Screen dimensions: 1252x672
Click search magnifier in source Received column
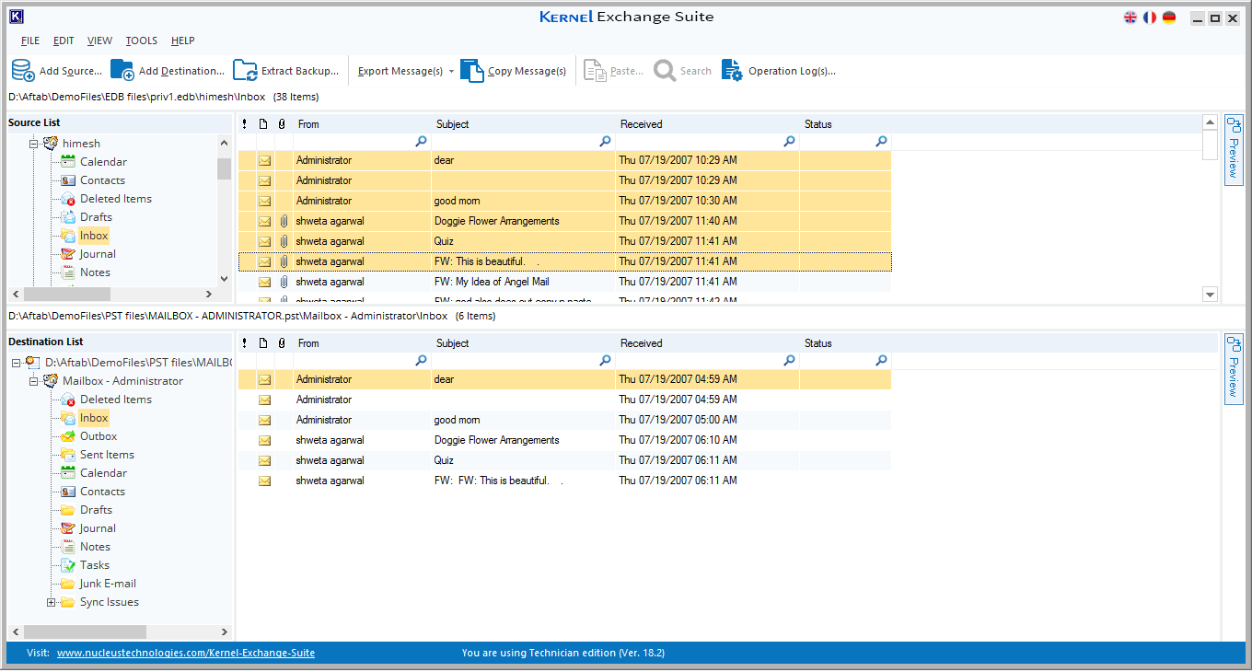[789, 142]
